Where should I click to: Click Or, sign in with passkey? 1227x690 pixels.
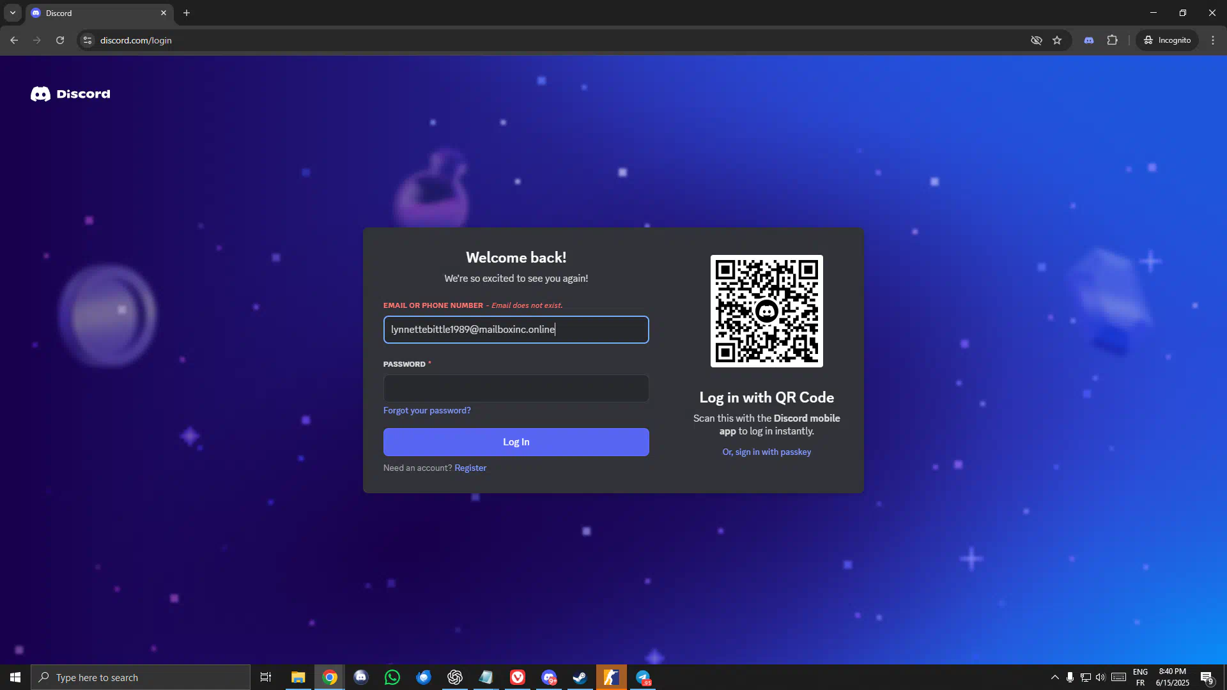tap(766, 452)
